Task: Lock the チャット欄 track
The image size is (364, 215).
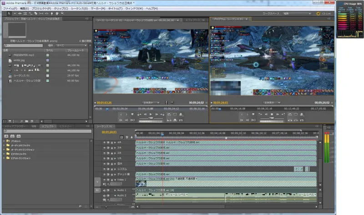Action: (x=112, y=174)
